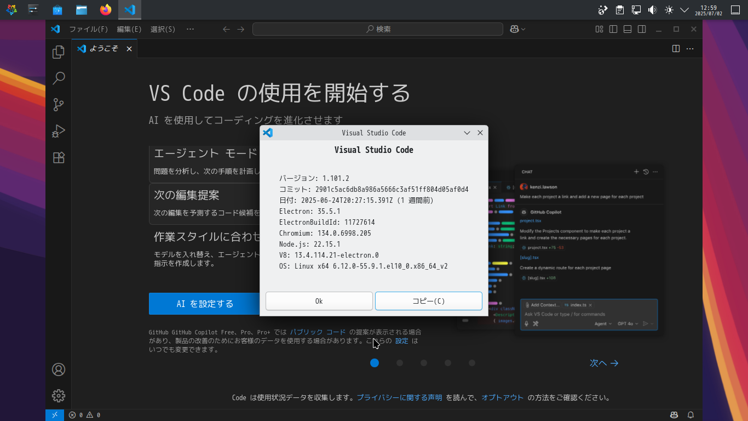
Task: Open the overflow menu after 選択(S)
Action: tap(190, 29)
